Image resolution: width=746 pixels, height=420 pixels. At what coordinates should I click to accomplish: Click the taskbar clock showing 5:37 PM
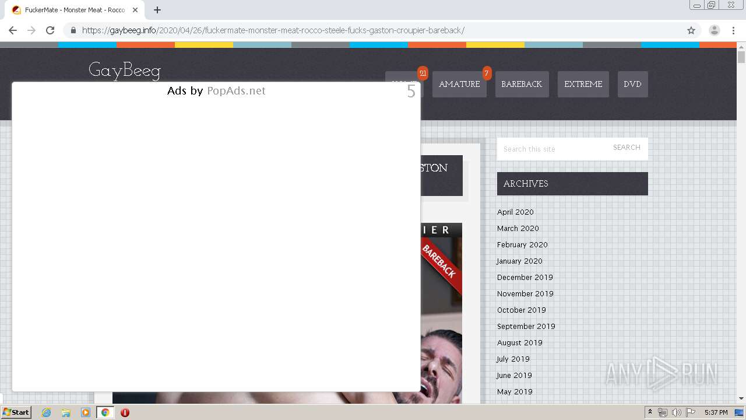click(x=716, y=412)
